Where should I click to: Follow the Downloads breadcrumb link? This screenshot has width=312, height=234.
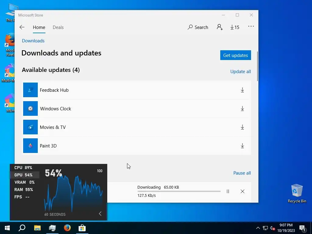tap(33, 41)
